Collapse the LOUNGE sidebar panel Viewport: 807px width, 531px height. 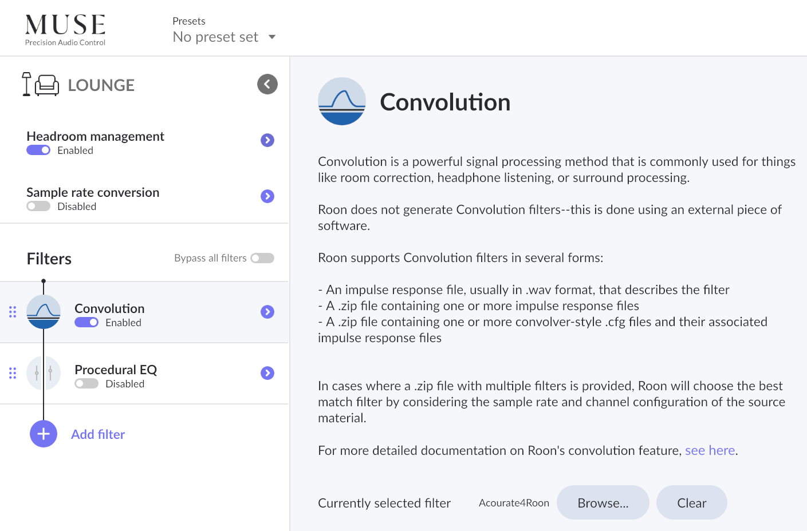tap(267, 84)
